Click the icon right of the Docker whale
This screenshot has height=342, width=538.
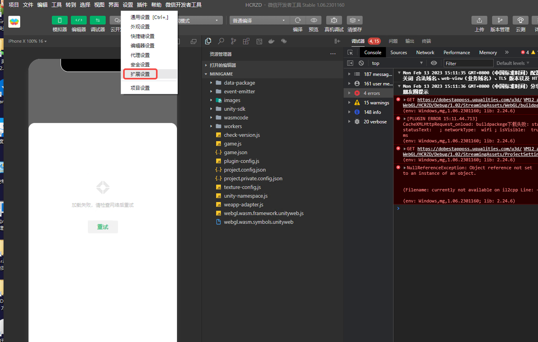click(x=284, y=41)
